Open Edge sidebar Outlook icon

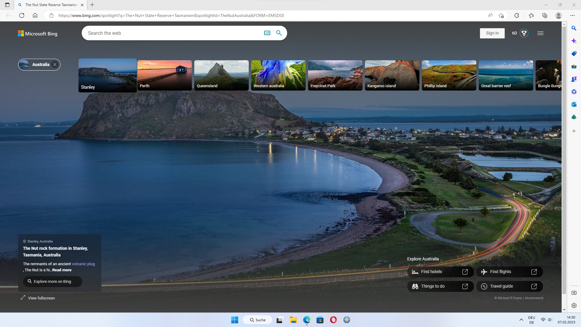click(574, 104)
